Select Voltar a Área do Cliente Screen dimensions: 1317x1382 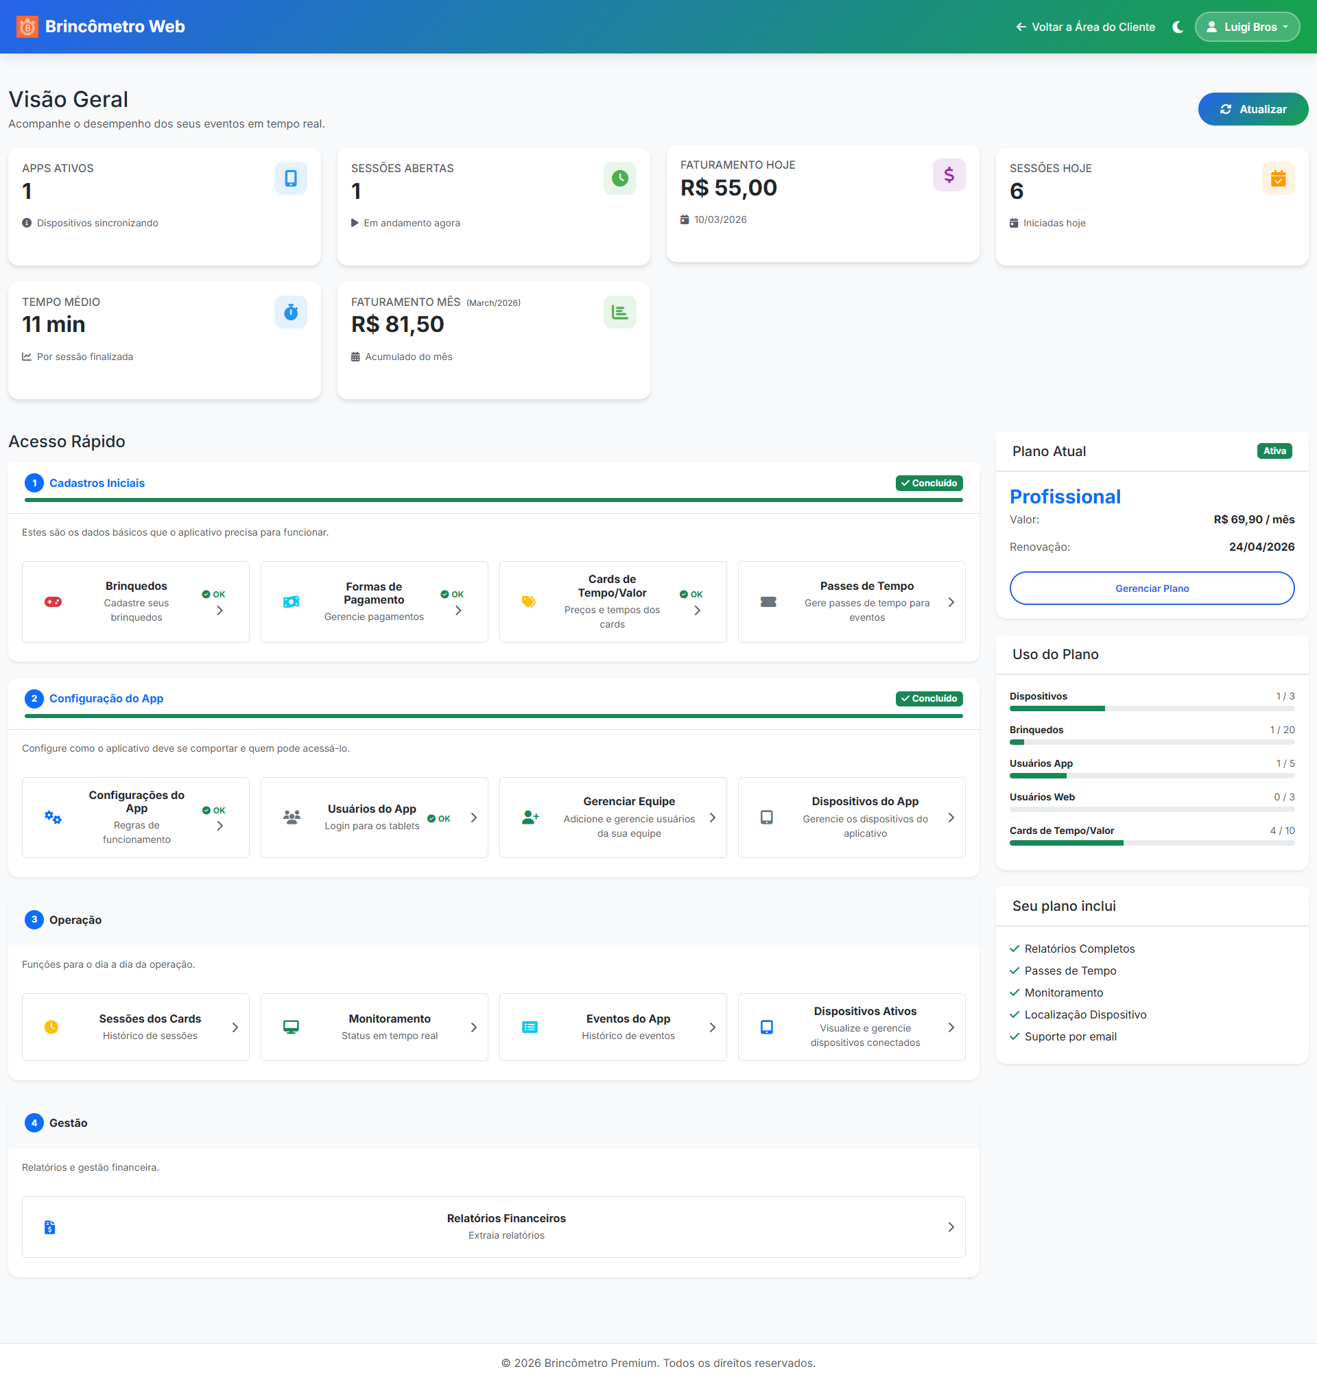click(1085, 27)
